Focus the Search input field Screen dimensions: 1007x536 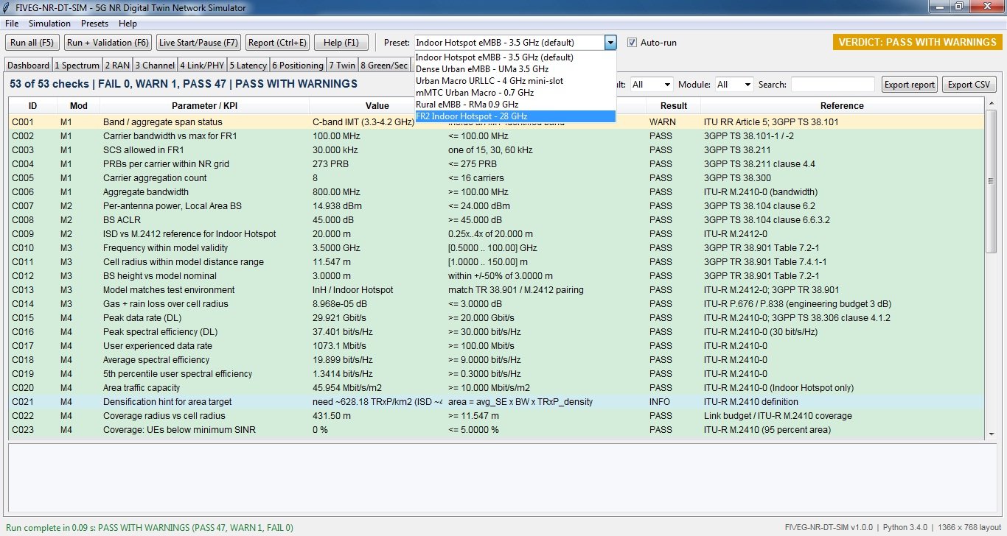[x=832, y=85]
